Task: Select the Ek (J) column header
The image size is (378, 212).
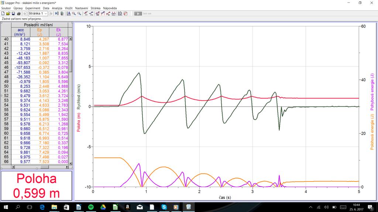Action: [59, 32]
